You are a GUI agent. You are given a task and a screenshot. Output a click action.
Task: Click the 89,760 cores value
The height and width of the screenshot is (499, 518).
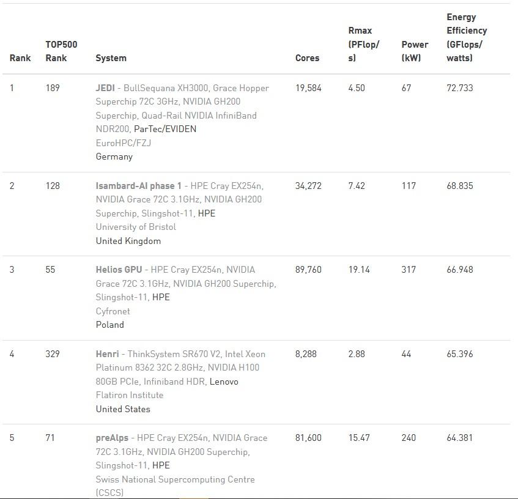(x=308, y=270)
